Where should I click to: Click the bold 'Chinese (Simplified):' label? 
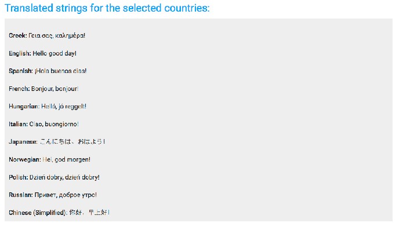pyautogui.click(x=38, y=213)
